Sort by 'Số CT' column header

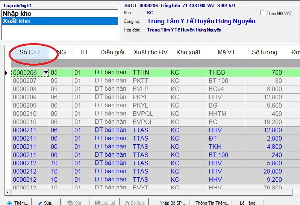tap(30, 52)
